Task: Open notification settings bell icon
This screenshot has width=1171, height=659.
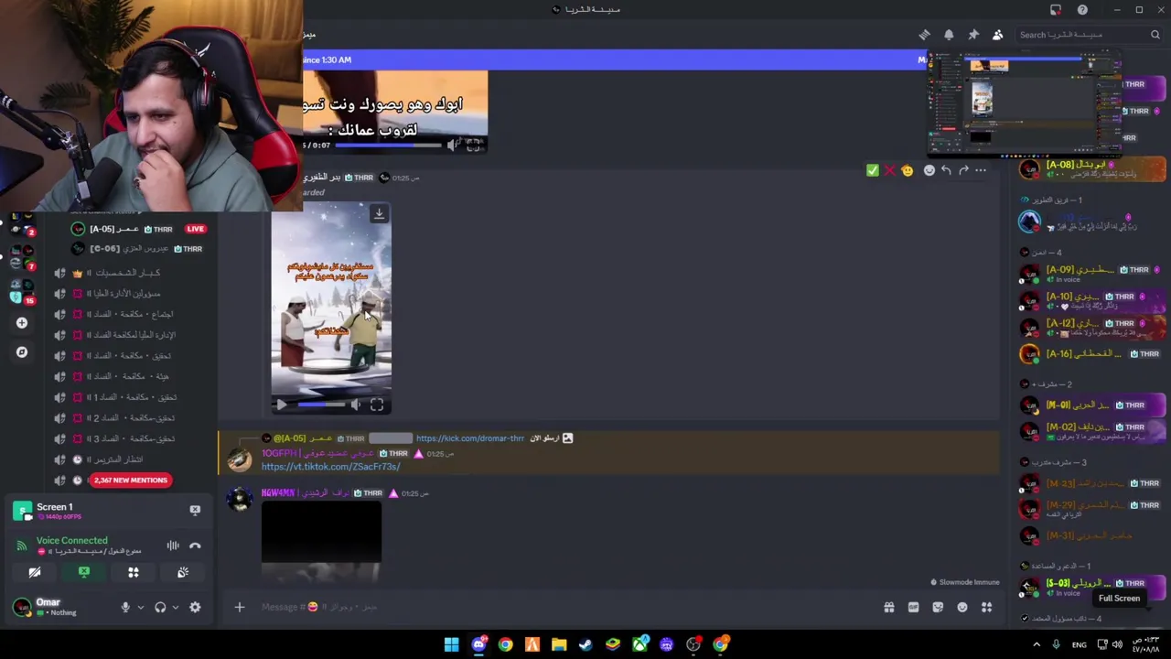Action: [x=949, y=35]
